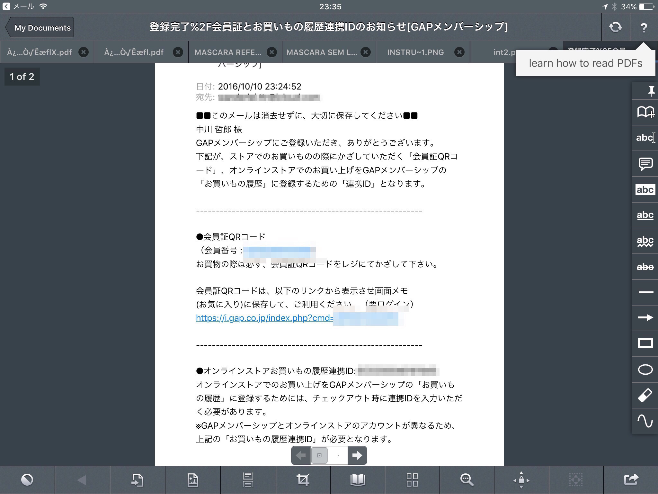
Task: Select the strikethrough text tool
Action: tap(645, 267)
